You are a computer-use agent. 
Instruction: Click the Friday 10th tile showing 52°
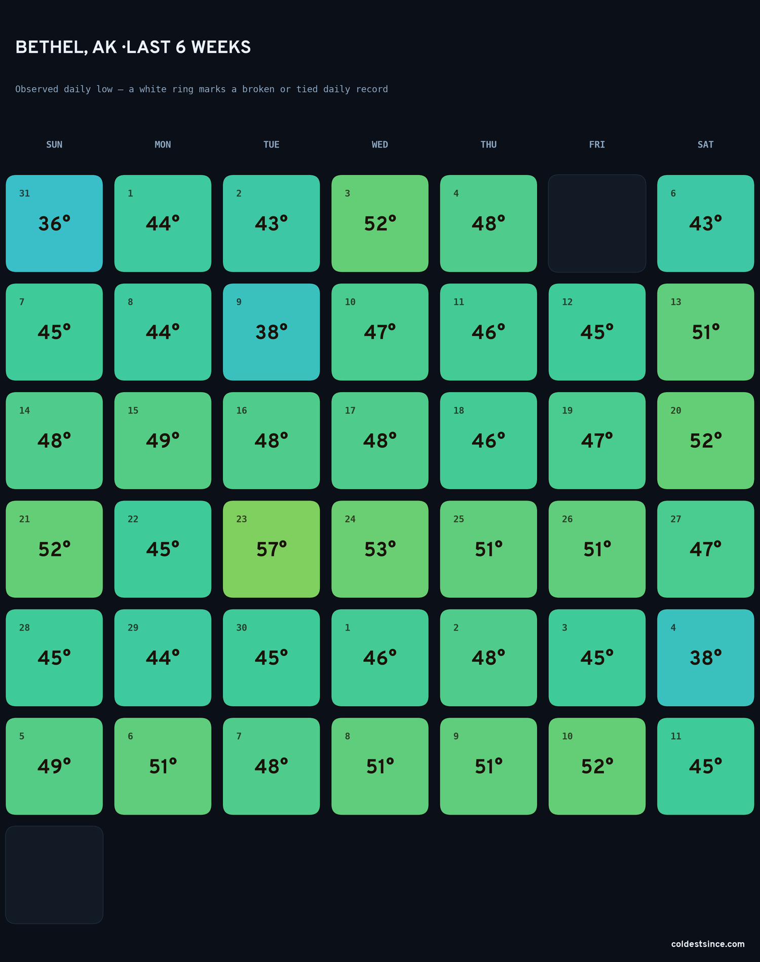pos(597,766)
